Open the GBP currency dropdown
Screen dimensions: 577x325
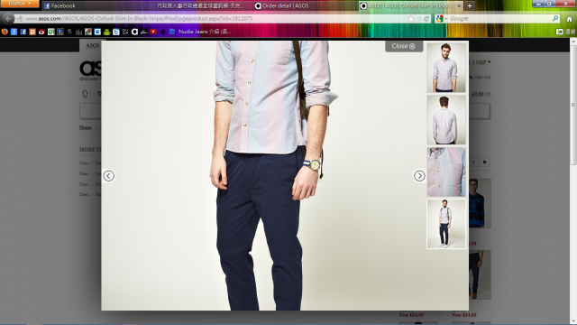point(481,62)
